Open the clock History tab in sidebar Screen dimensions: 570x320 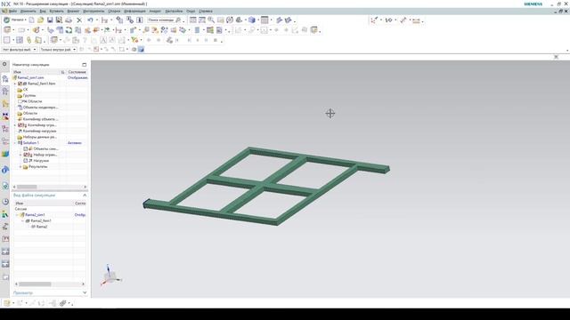click(x=5, y=202)
